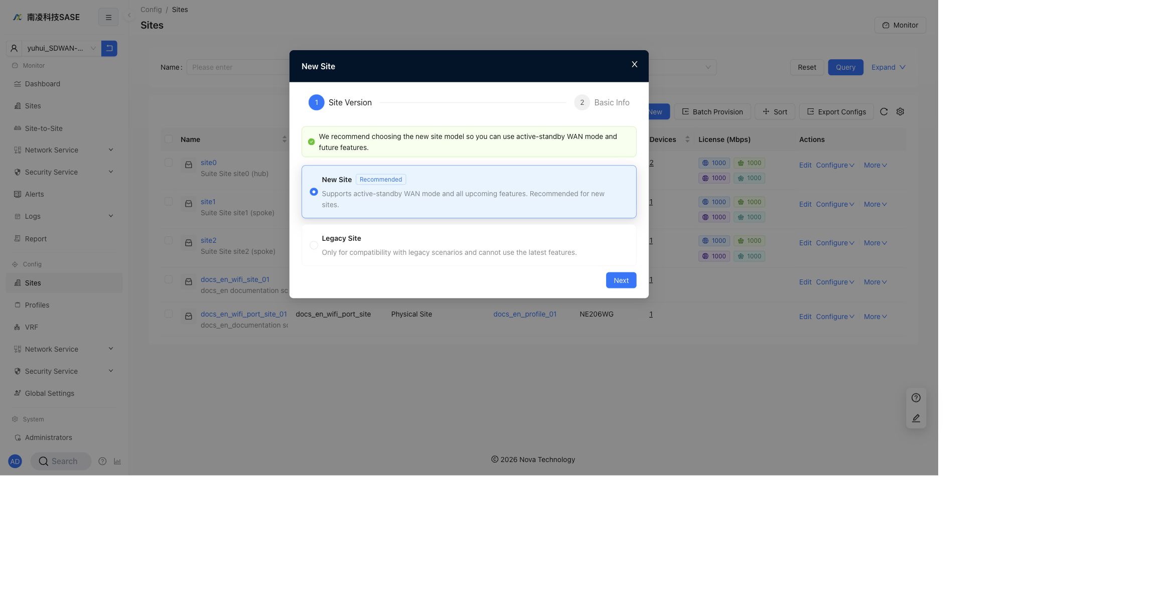
Task: Click the Name column sort arrows
Action: click(284, 139)
